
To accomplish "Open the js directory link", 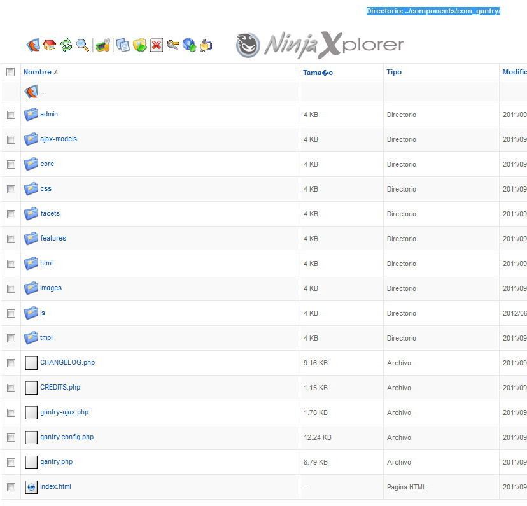I will [x=43, y=313].
